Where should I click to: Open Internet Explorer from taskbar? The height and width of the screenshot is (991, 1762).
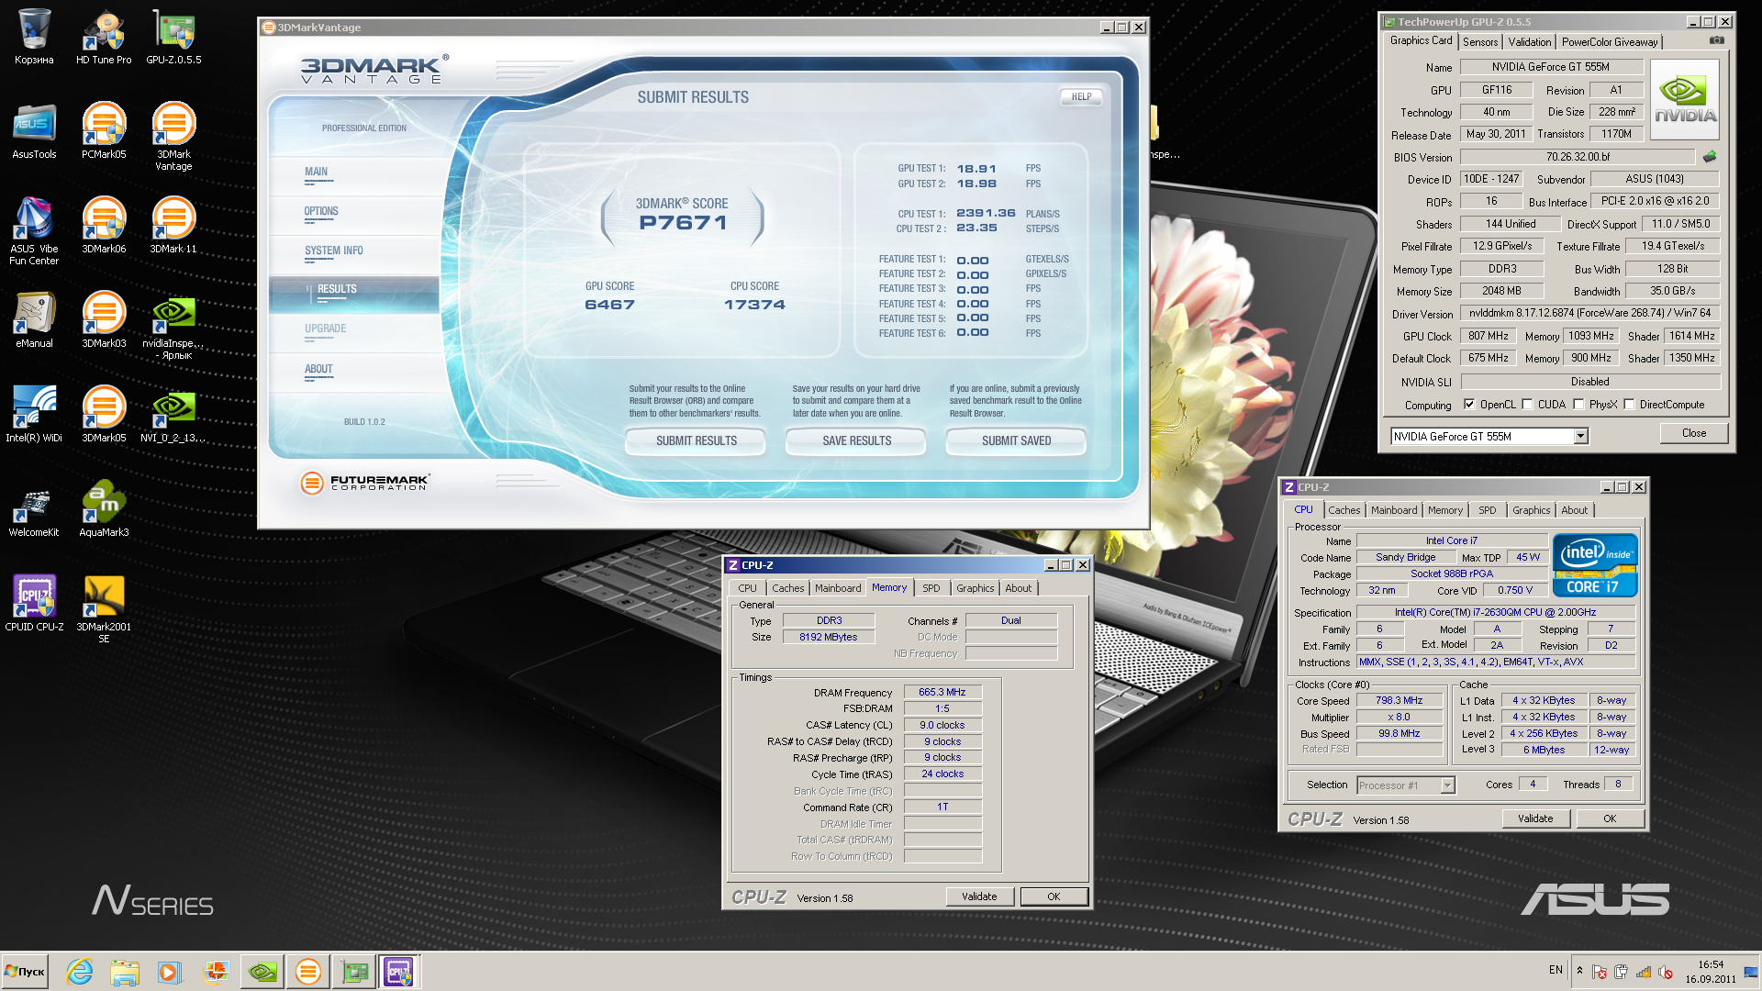coord(80,971)
